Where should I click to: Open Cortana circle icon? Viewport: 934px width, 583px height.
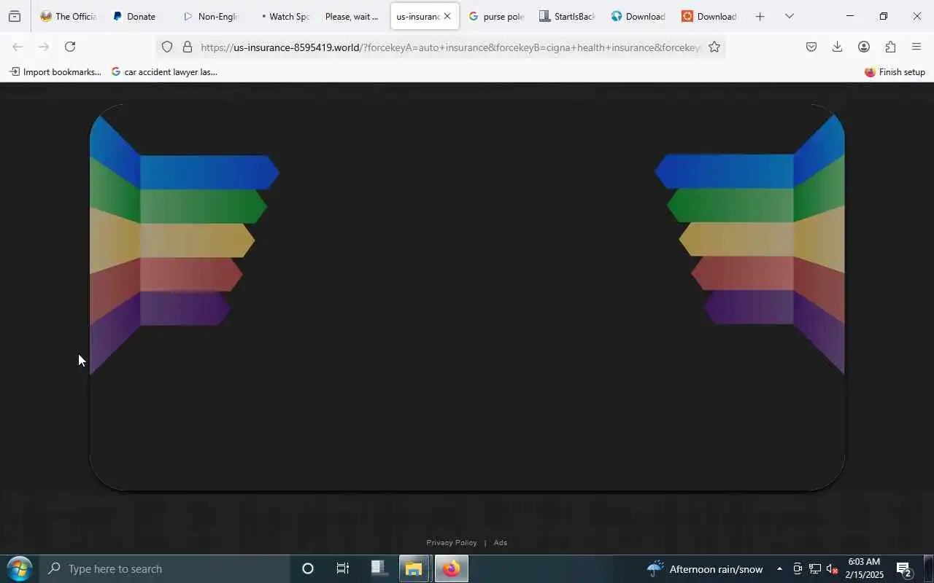click(308, 568)
